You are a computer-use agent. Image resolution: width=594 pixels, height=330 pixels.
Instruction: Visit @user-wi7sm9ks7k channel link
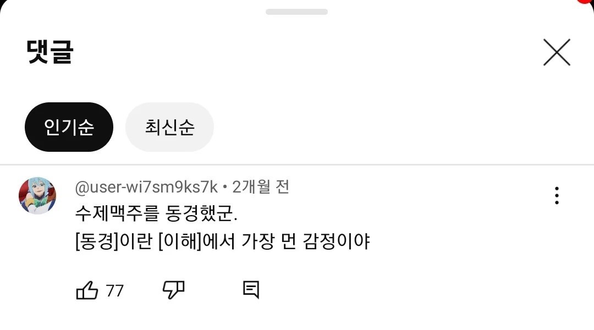[x=146, y=187]
